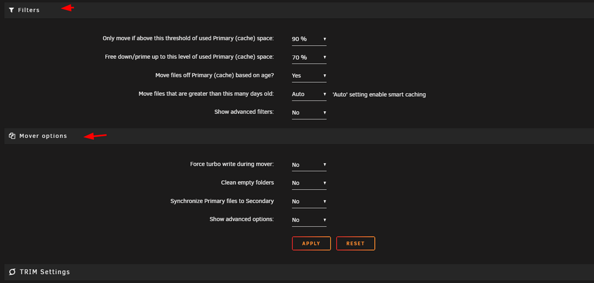The image size is (594, 283).
Task: Click the 'Auto' setting smart caching note
Action: click(x=379, y=95)
